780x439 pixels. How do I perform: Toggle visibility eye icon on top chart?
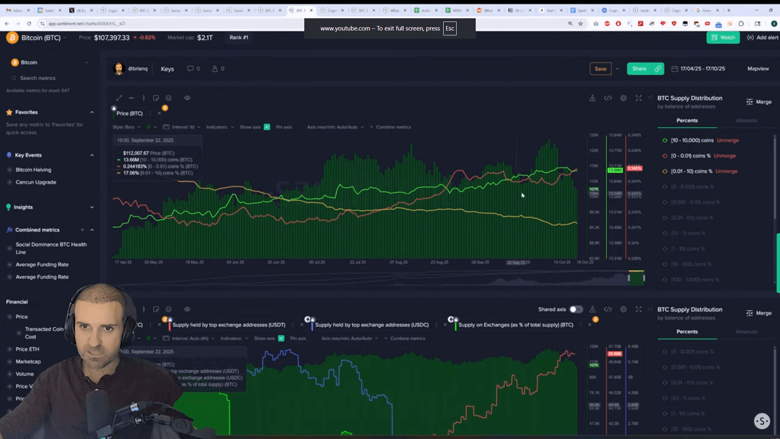[x=187, y=98]
